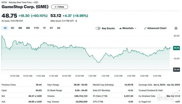Image resolution: width=182 pixels, height=104 pixels.
Task: Switch to the 3M range tab
Action: [20, 28]
